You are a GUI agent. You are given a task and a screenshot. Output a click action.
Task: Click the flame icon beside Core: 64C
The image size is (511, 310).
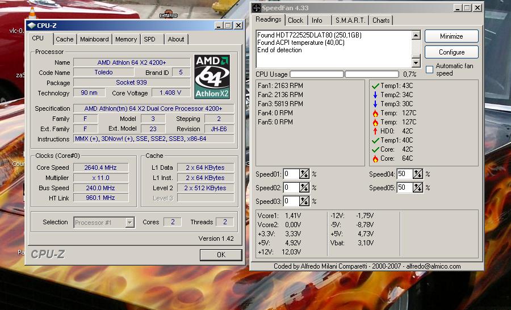pyautogui.click(x=375, y=159)
